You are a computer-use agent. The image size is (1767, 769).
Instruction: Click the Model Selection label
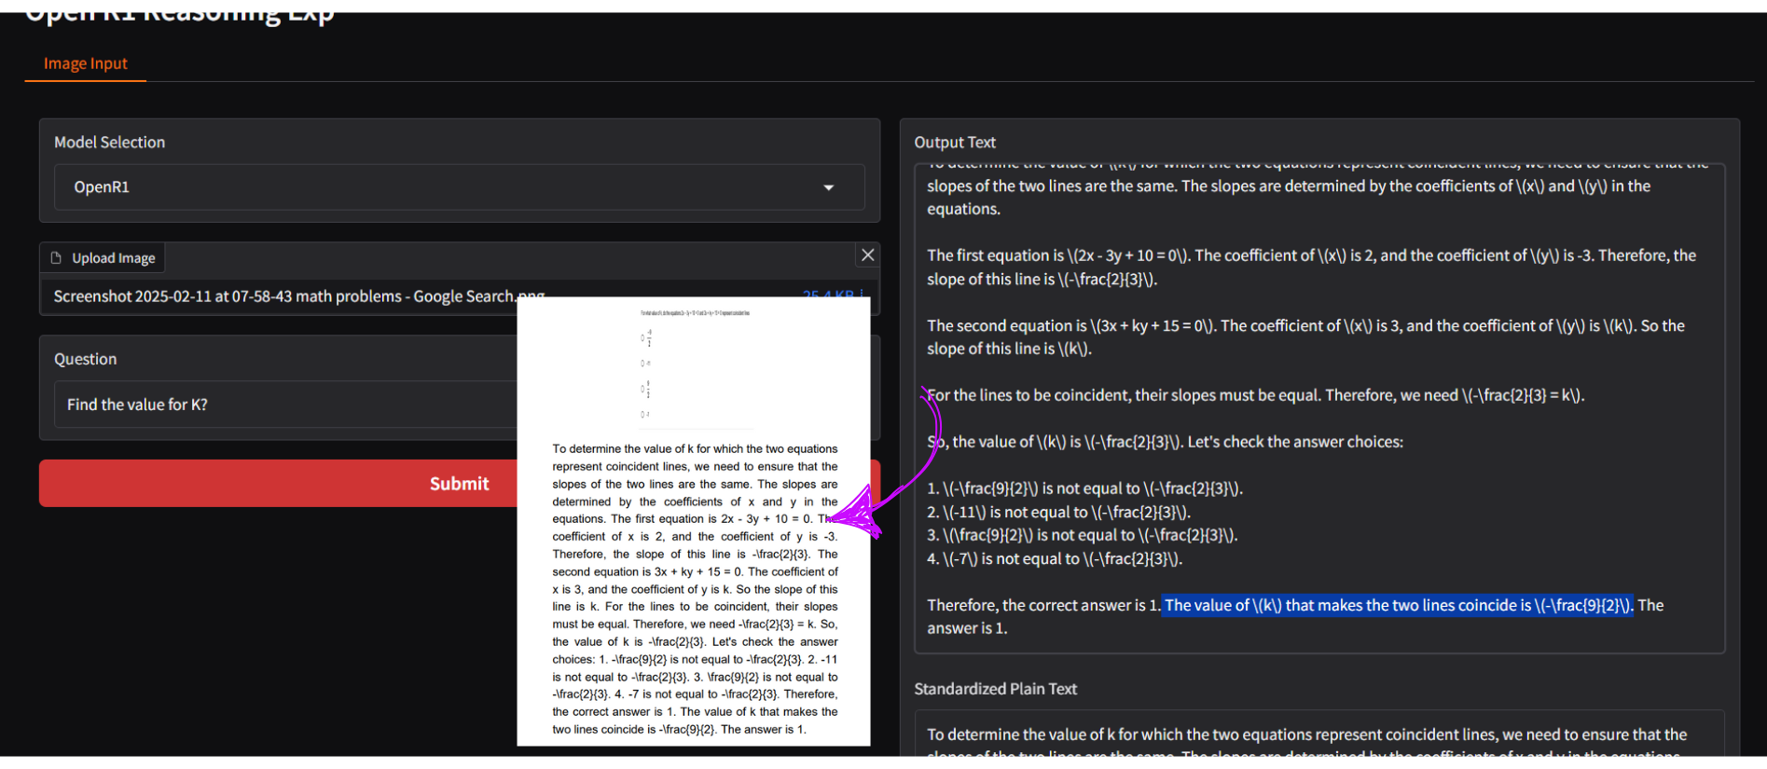click(x=109, y=143)
